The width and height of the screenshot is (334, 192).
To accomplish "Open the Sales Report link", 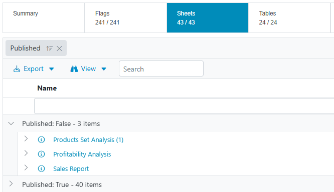I will coord(71,168).
